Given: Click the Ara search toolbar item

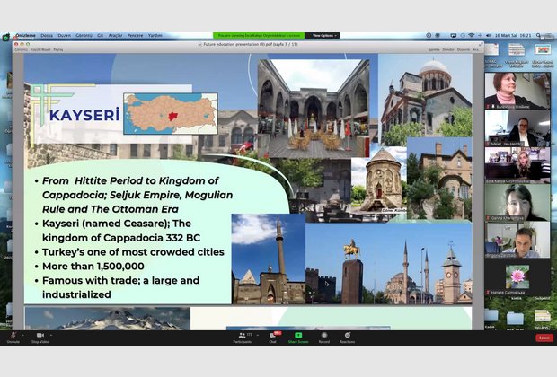Looking at the screenshot, I should [x=475, y=49].
